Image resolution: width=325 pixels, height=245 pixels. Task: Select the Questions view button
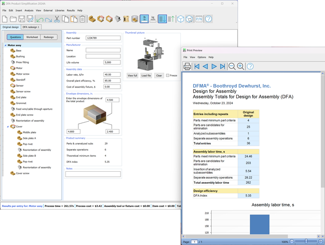pyautogui.click(x=15, y=37)
